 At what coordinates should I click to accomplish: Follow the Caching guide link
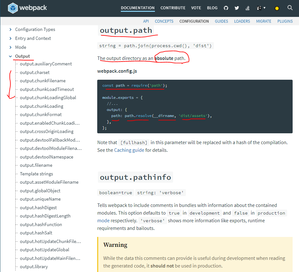(129, 150)
